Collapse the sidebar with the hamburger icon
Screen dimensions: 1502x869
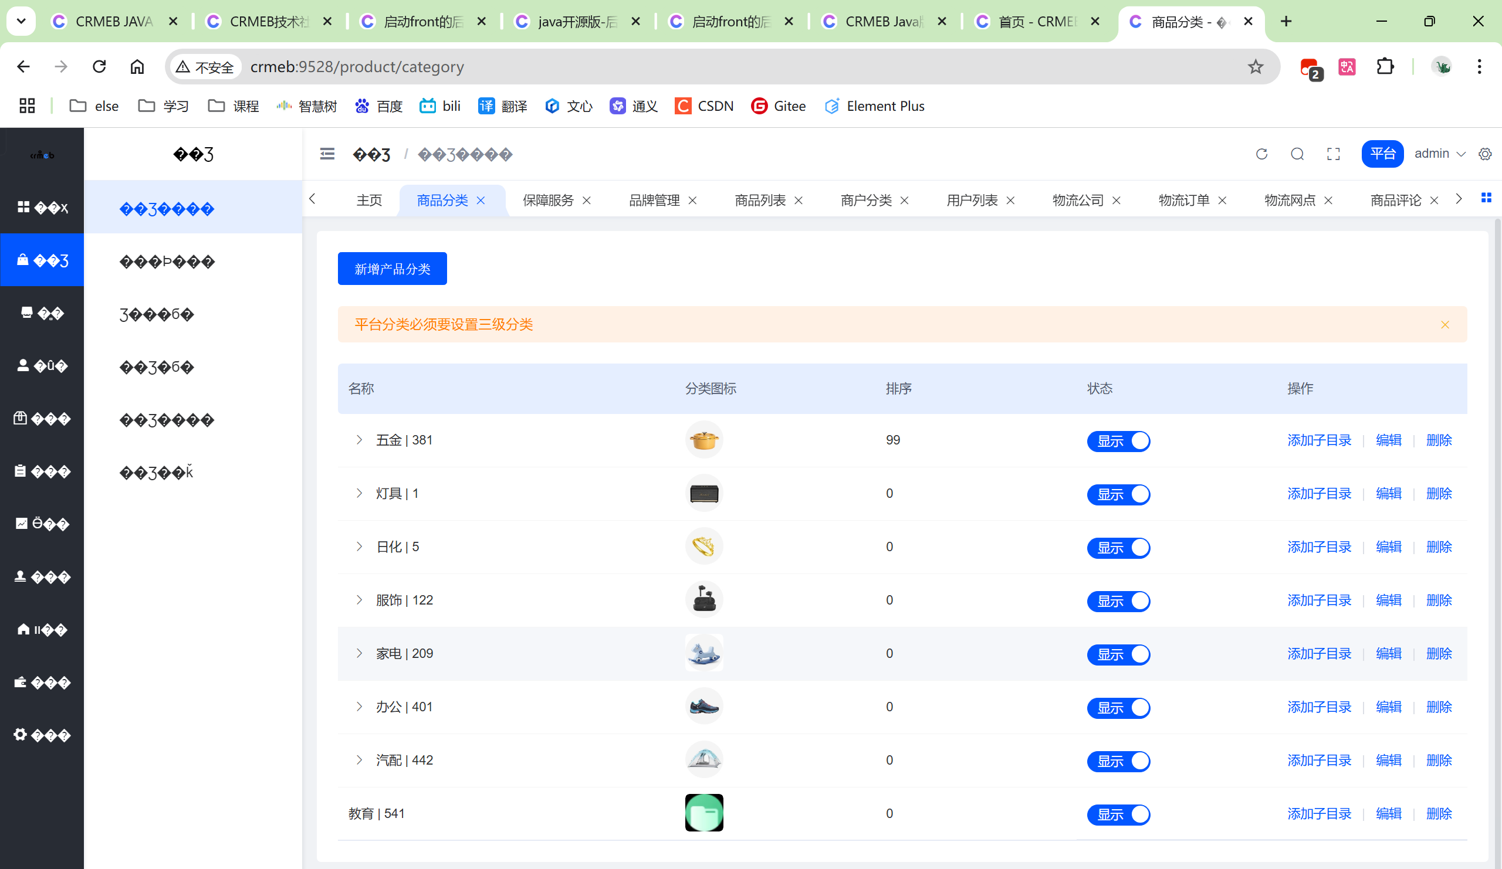tap(327, 154)
